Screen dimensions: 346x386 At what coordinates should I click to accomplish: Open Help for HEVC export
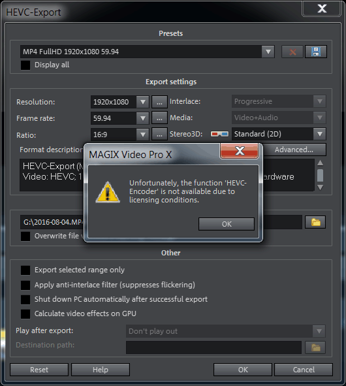[x=101, y=370]
